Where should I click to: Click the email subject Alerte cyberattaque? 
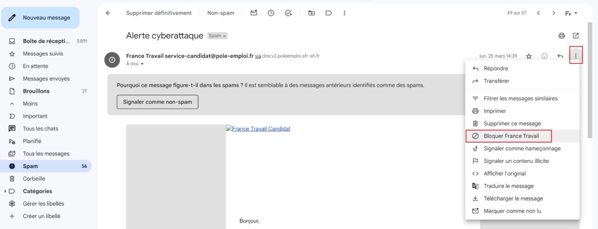[165, 36]
